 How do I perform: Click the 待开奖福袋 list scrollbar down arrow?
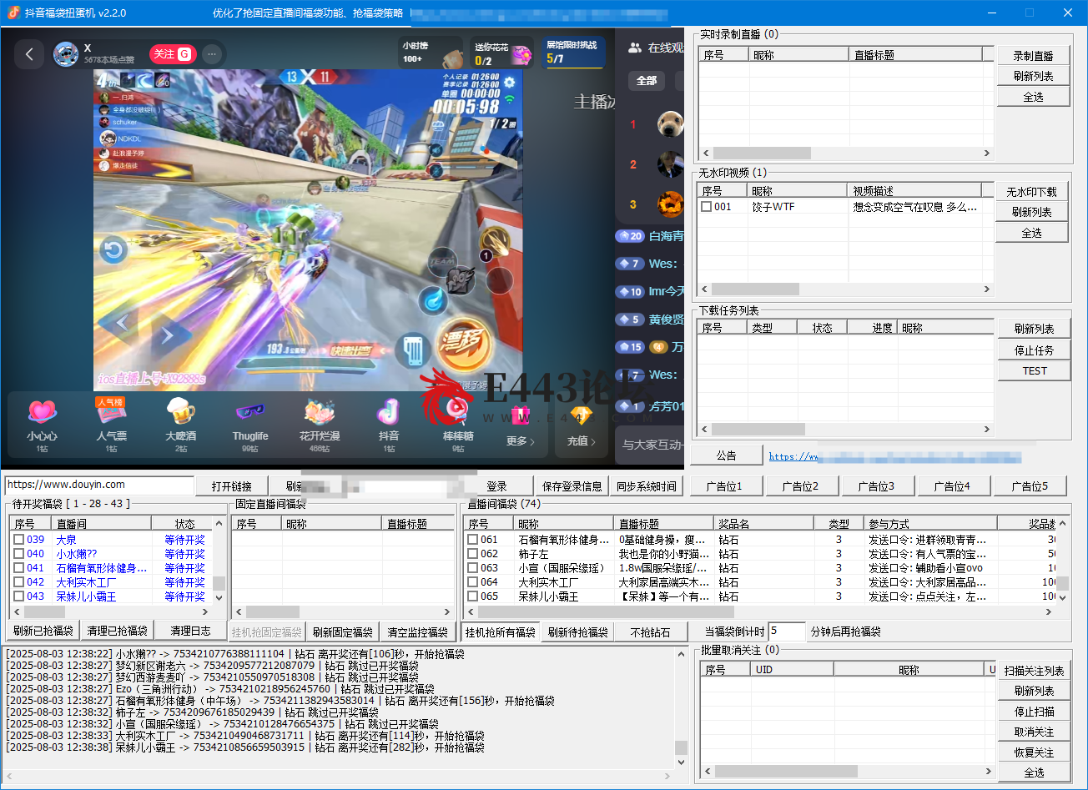tap(219, 597)
